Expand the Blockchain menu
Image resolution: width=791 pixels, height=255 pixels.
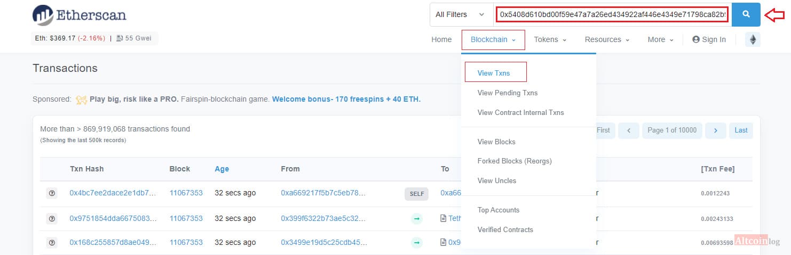[493, 39]
